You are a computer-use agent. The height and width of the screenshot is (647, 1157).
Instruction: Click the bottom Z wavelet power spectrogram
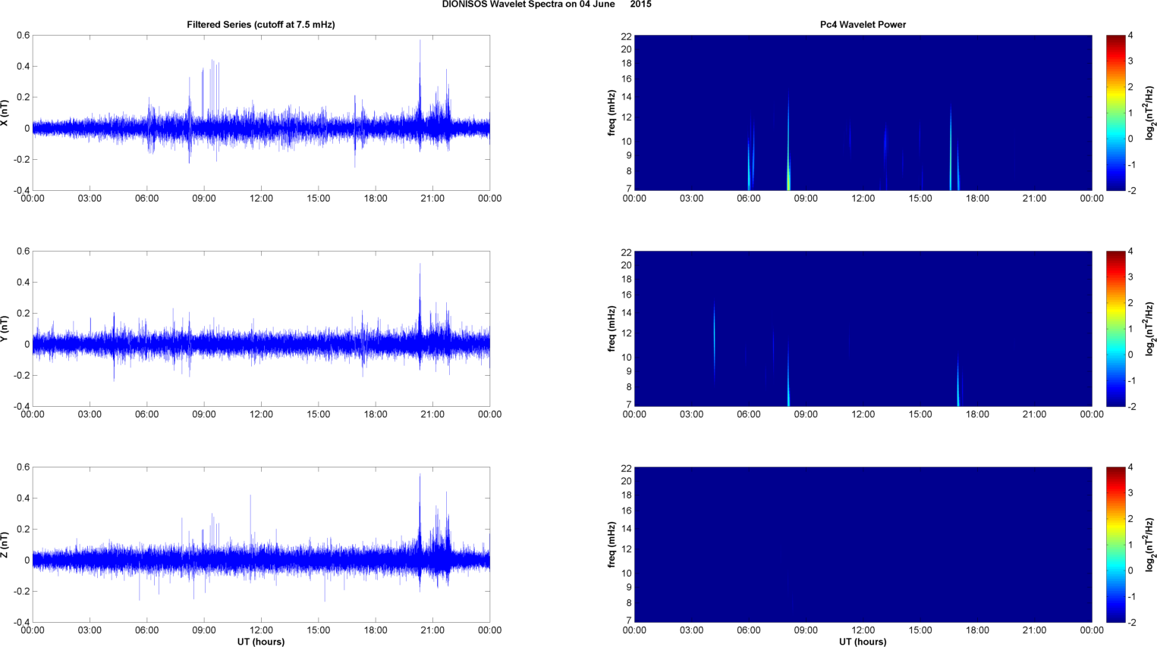(x=863, y=545)
